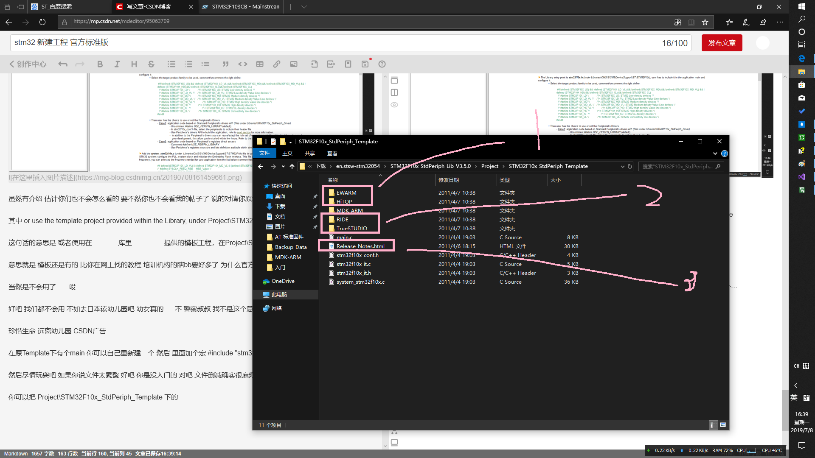The image size is (815, 458).
Task: Insert a table
Action: [x=260, y=64]
